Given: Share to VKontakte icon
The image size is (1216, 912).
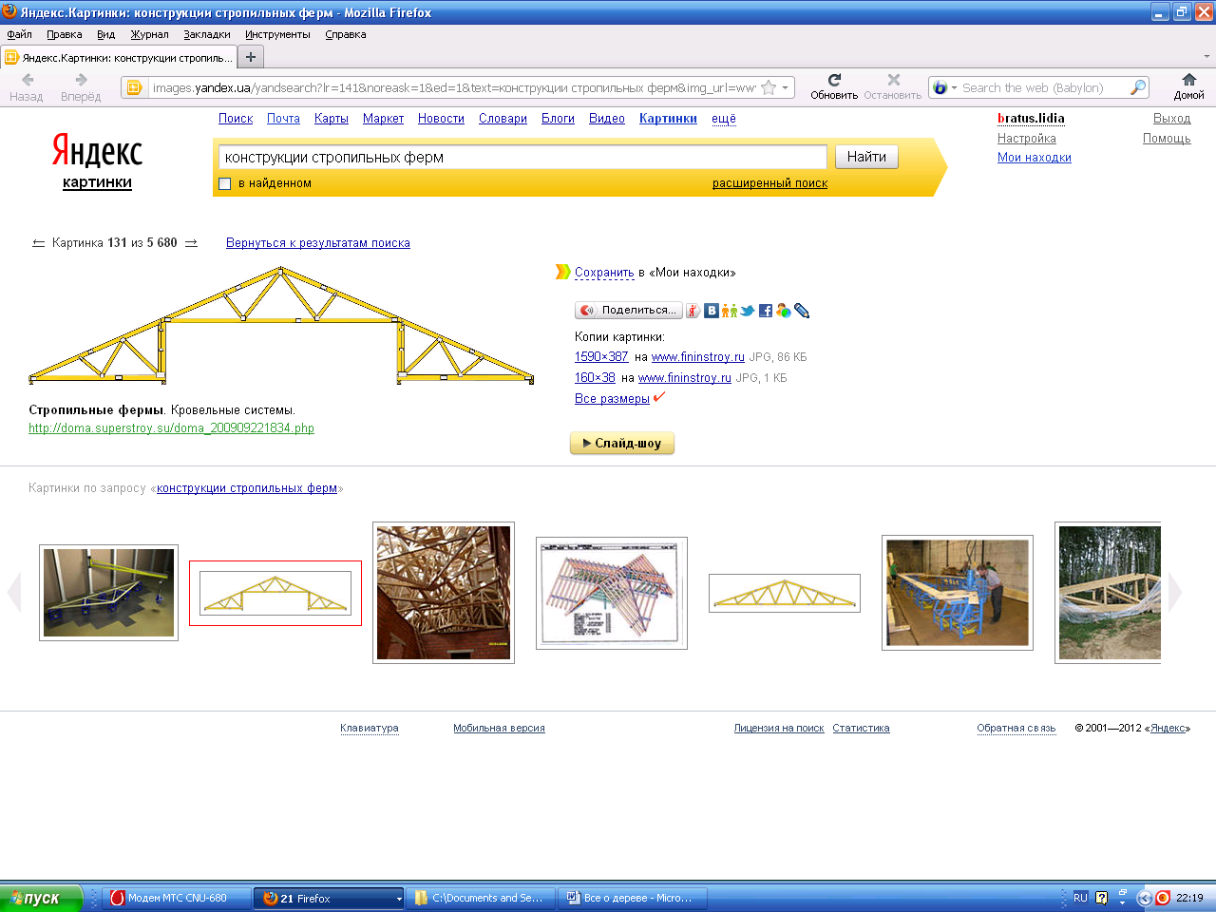Looking at the screenshot, I should (x=712, y=311).
